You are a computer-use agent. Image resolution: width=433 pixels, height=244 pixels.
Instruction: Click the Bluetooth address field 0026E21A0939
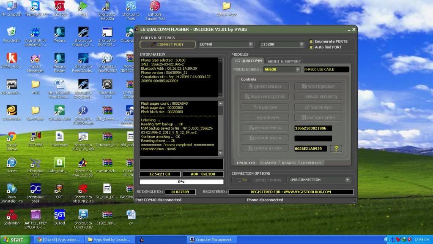311,149
